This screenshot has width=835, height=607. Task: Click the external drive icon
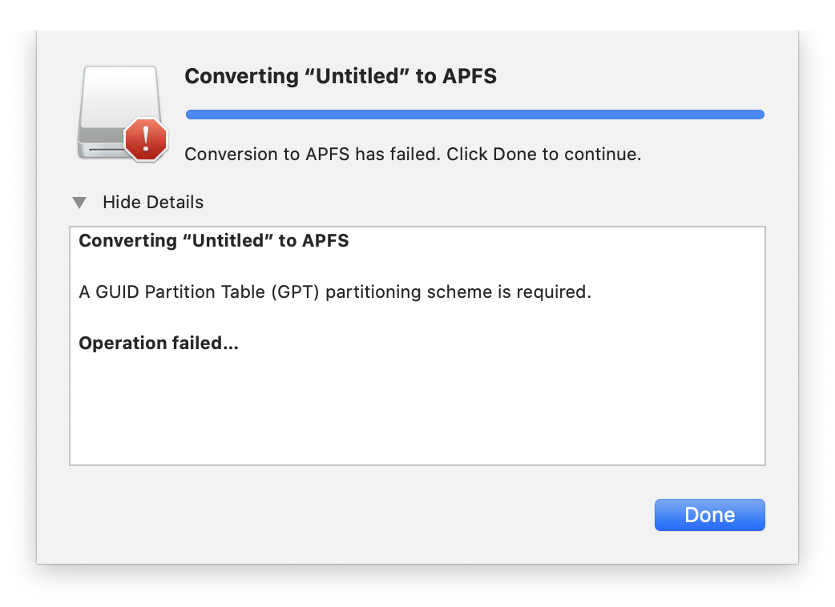[121, 112]
